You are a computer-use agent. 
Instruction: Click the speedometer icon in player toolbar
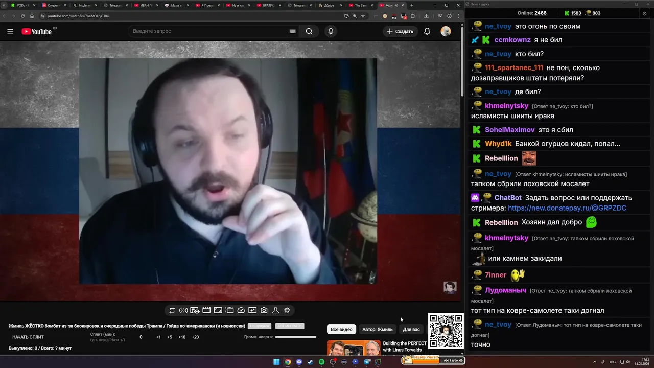[241, 310]
